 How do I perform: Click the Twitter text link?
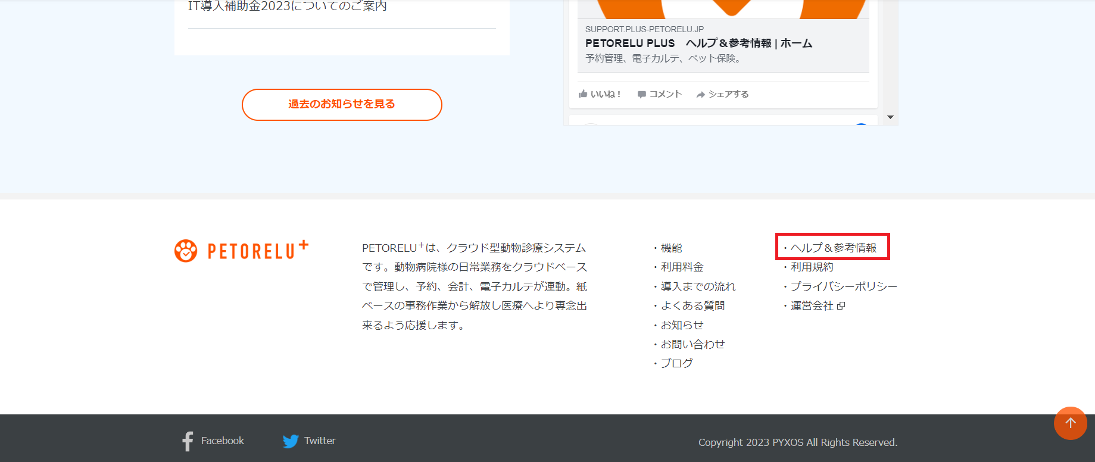pyautogui.click(x=320, y=441)
